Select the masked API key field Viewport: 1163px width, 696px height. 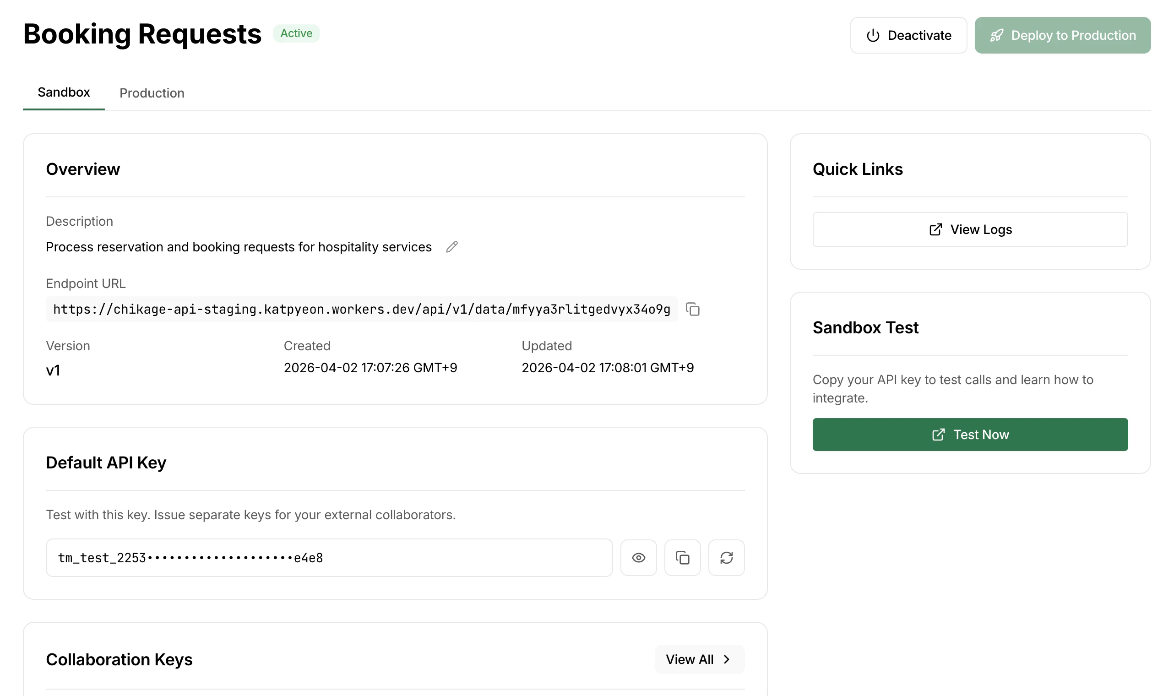[x=328, y=558]
